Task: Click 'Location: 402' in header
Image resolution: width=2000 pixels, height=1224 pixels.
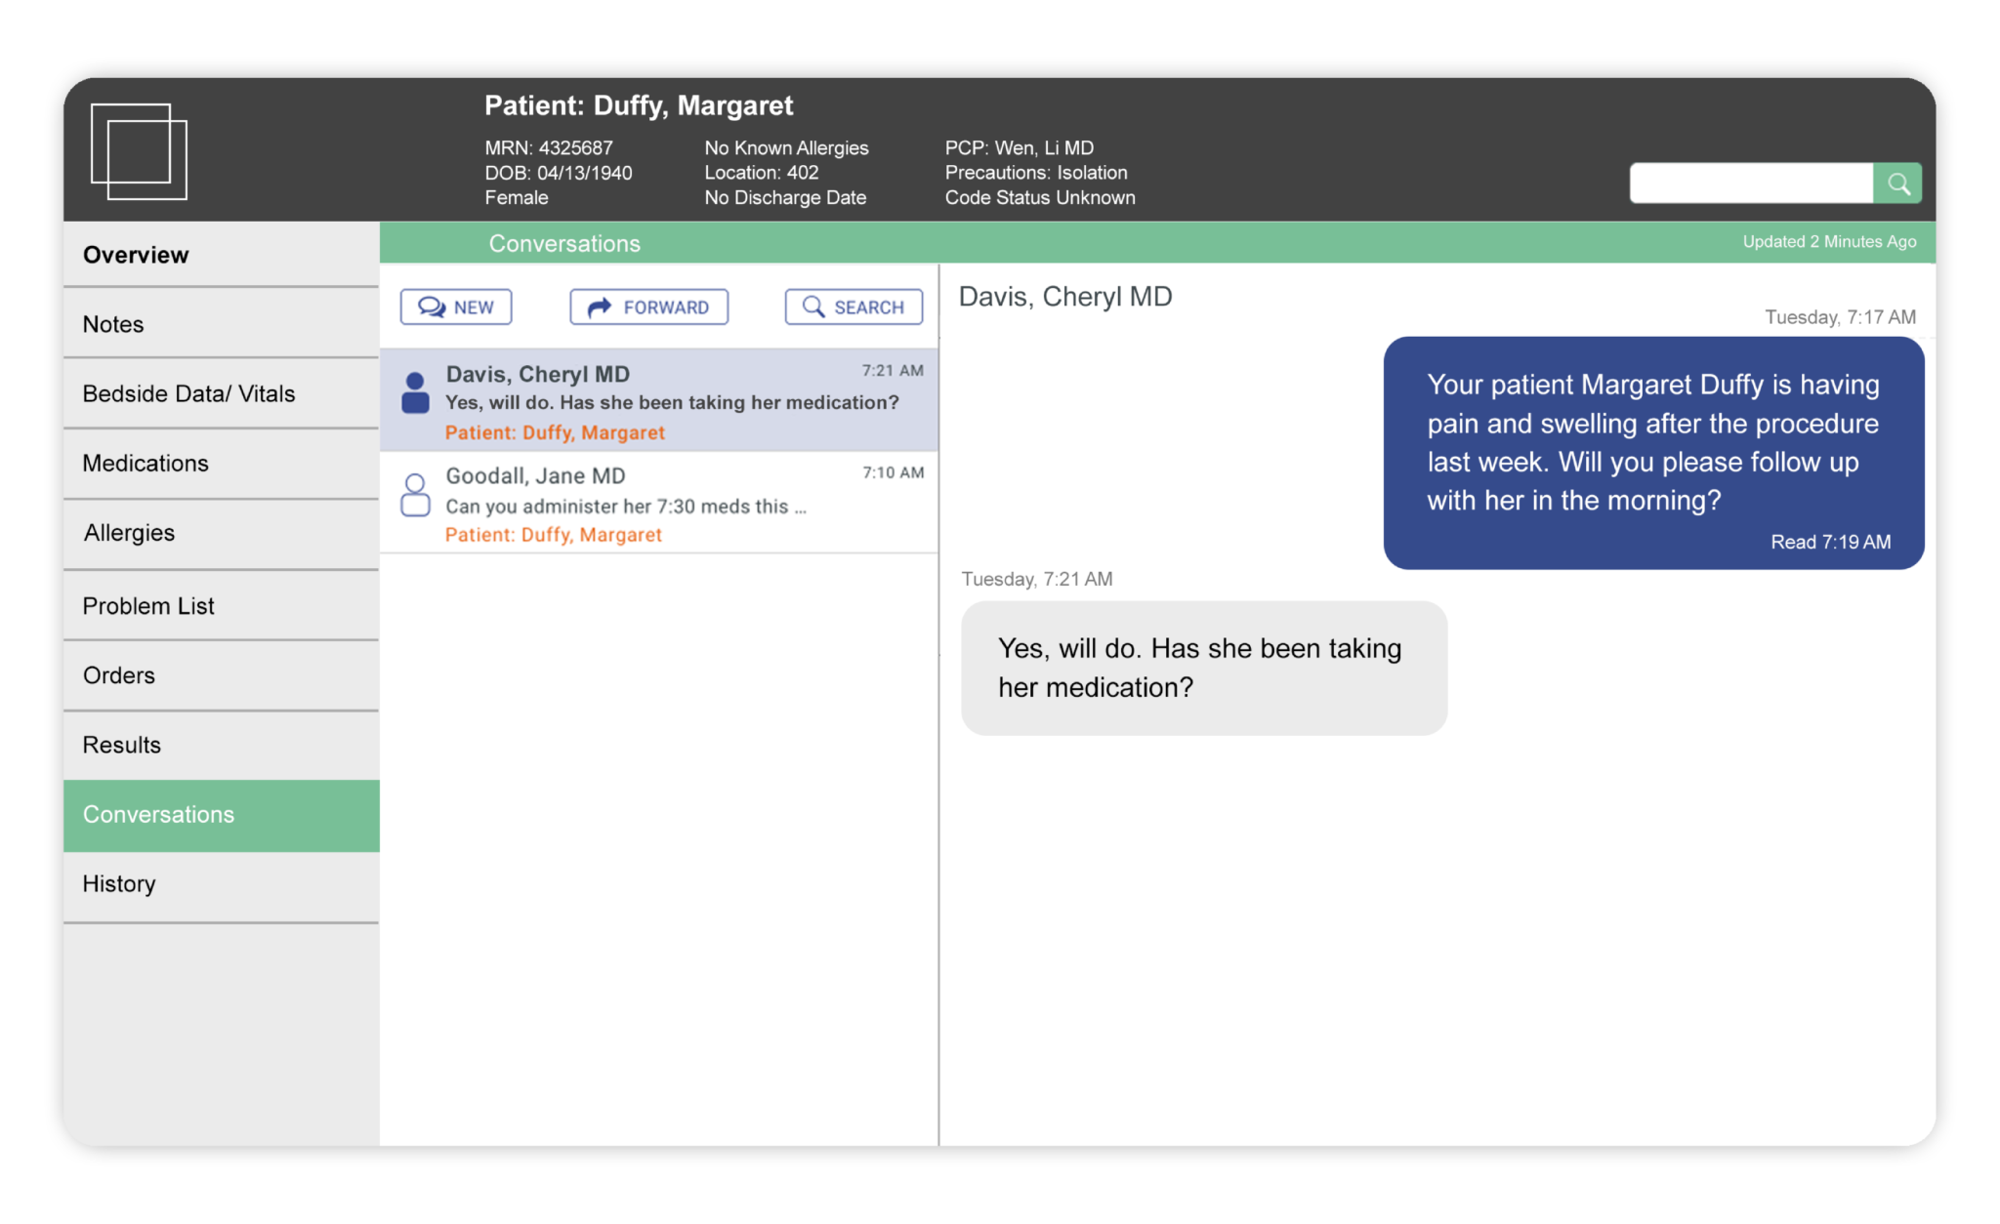Action: pyautogui.click(x=762, y=173)
